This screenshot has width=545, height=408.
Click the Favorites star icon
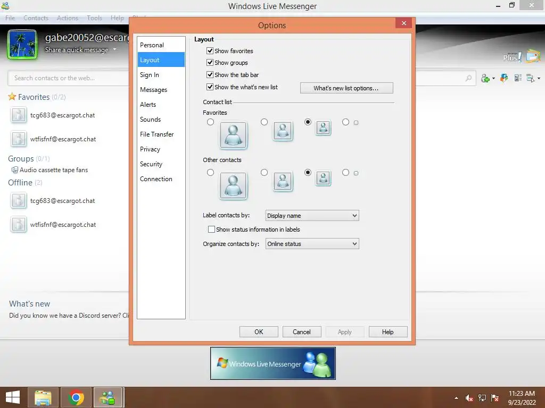tap(12, 97)
